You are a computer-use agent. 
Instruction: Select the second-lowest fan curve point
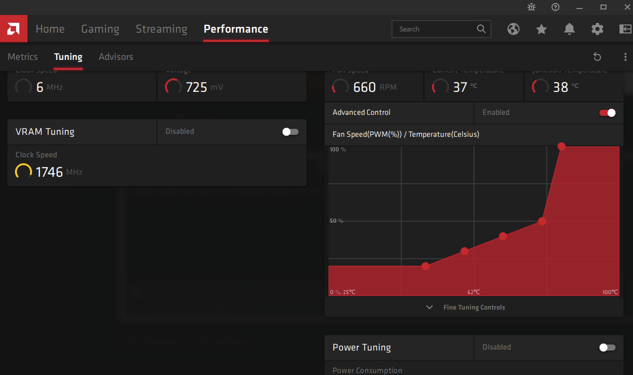(x=464, y=251)
